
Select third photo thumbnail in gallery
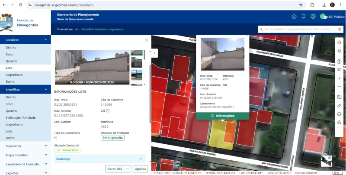tap(137, 75)
